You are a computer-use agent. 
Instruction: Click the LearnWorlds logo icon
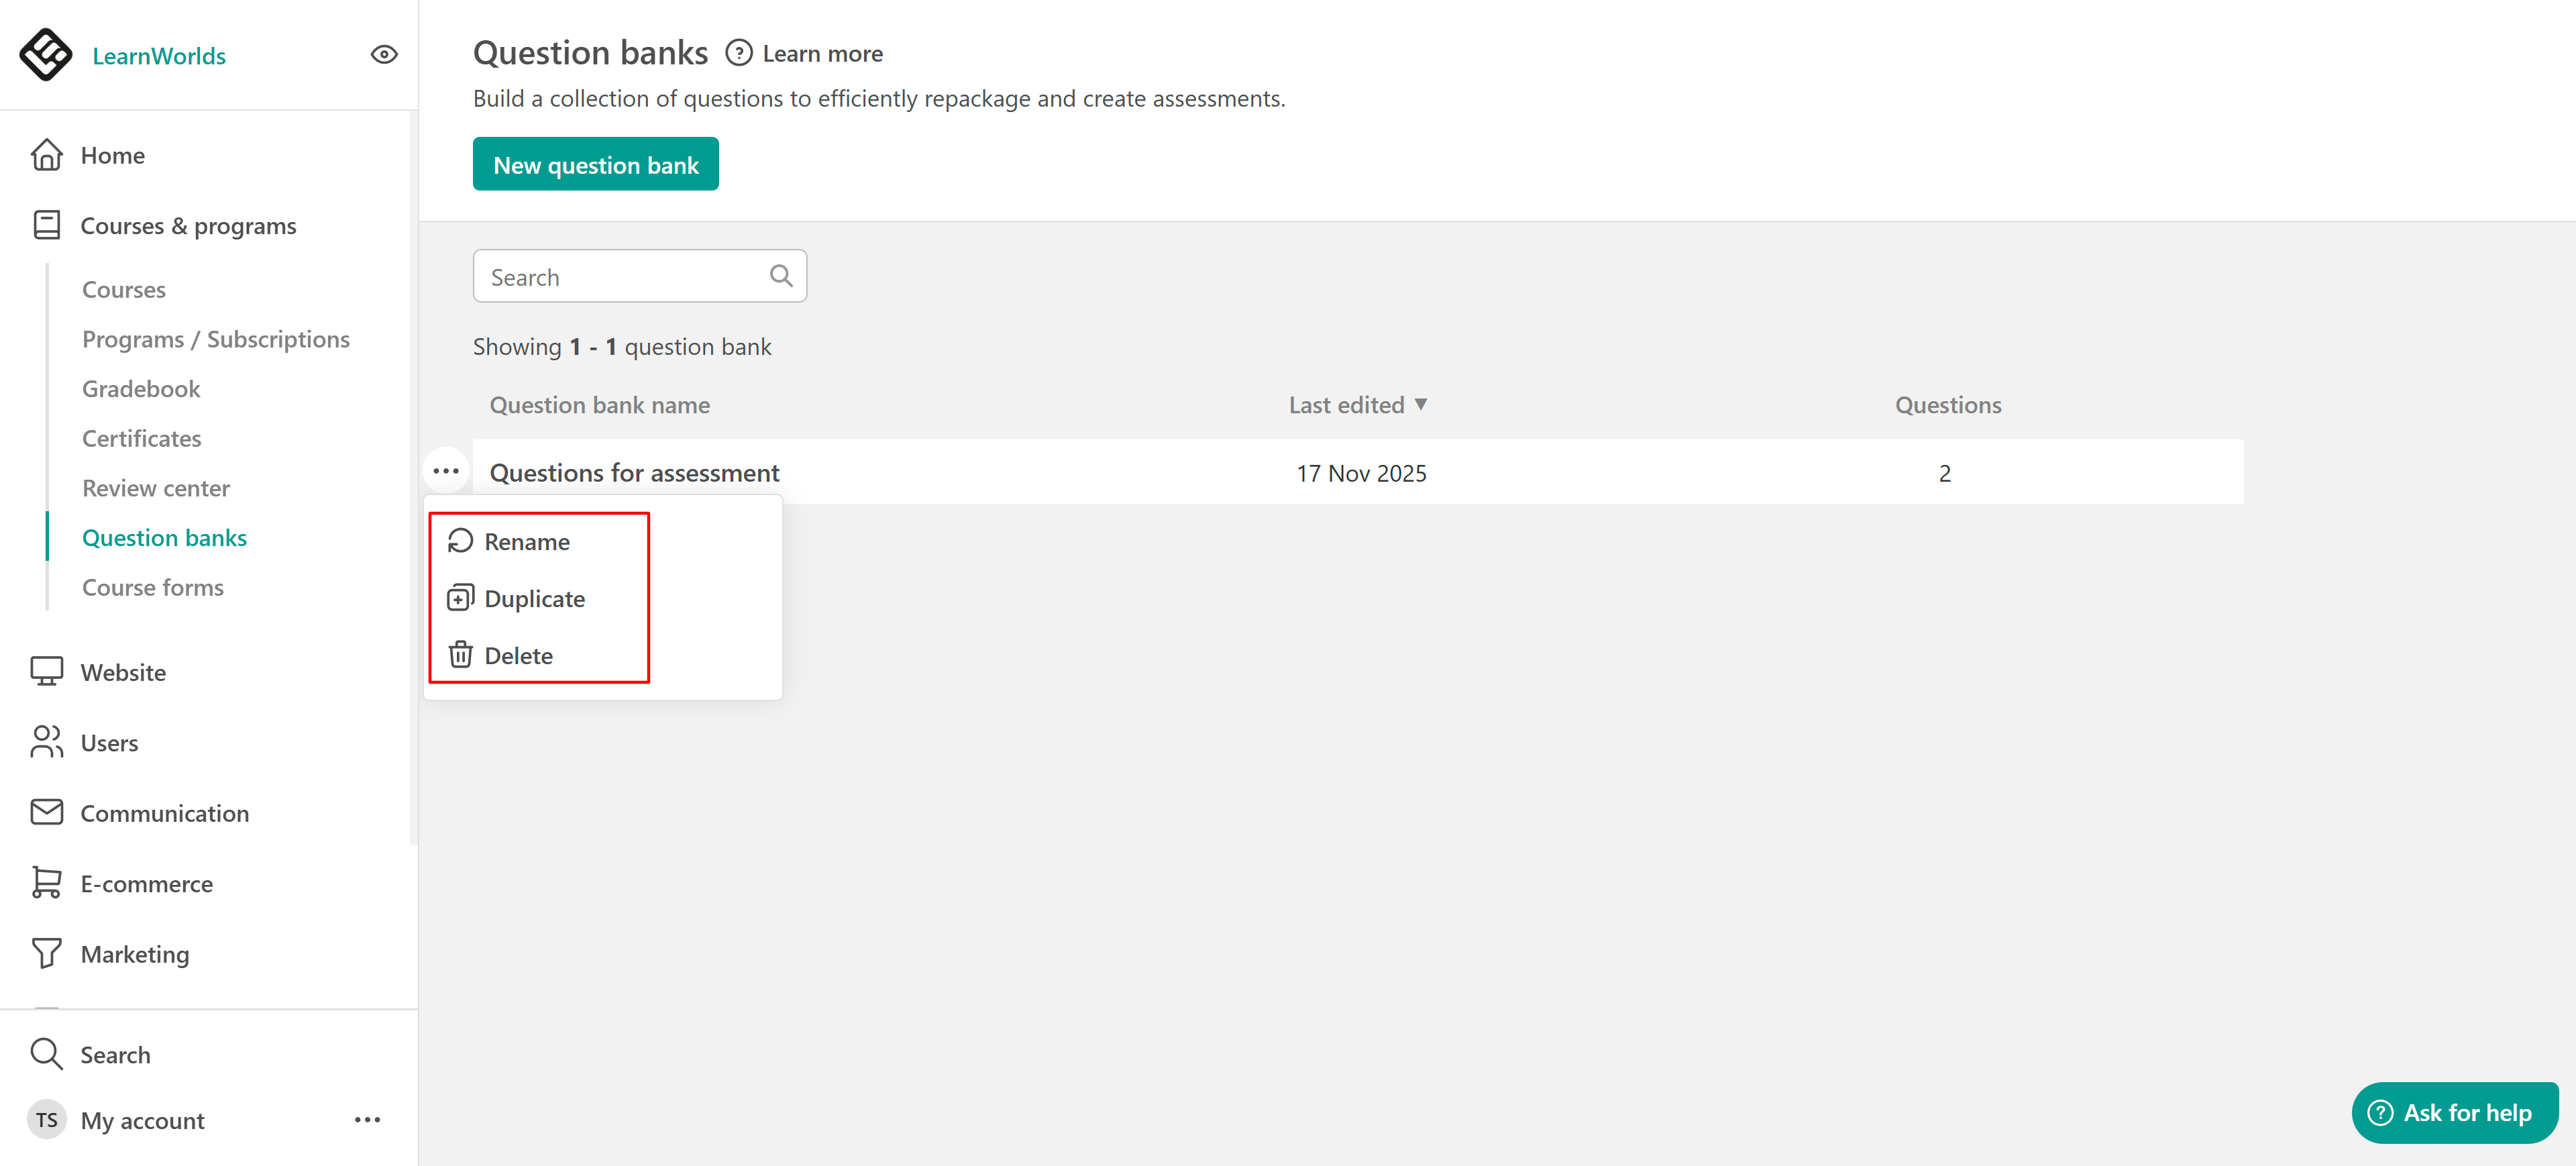[46, 55]
